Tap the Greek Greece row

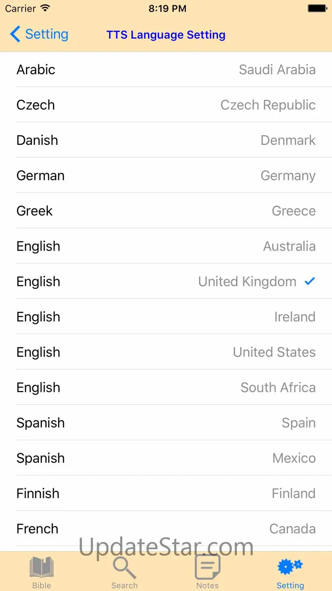[166, 210]
